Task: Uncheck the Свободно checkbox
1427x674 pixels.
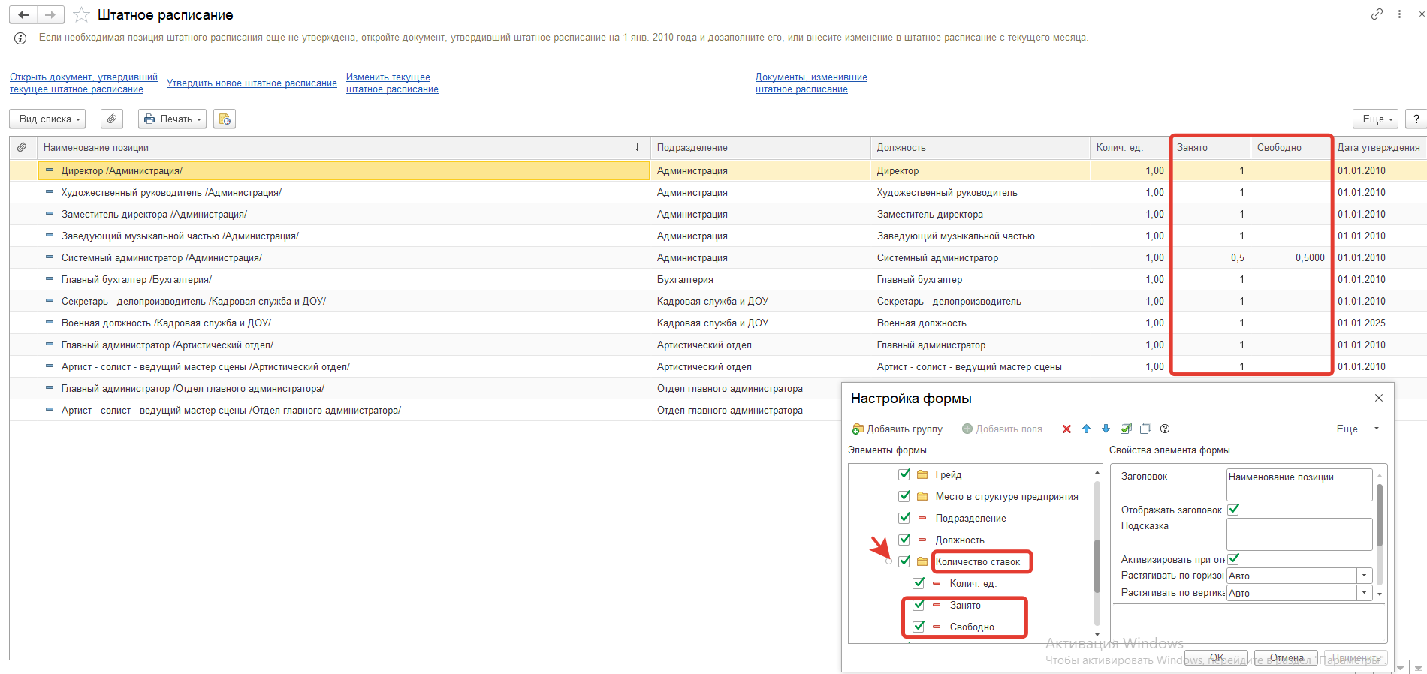Action: tap(919, 627)
